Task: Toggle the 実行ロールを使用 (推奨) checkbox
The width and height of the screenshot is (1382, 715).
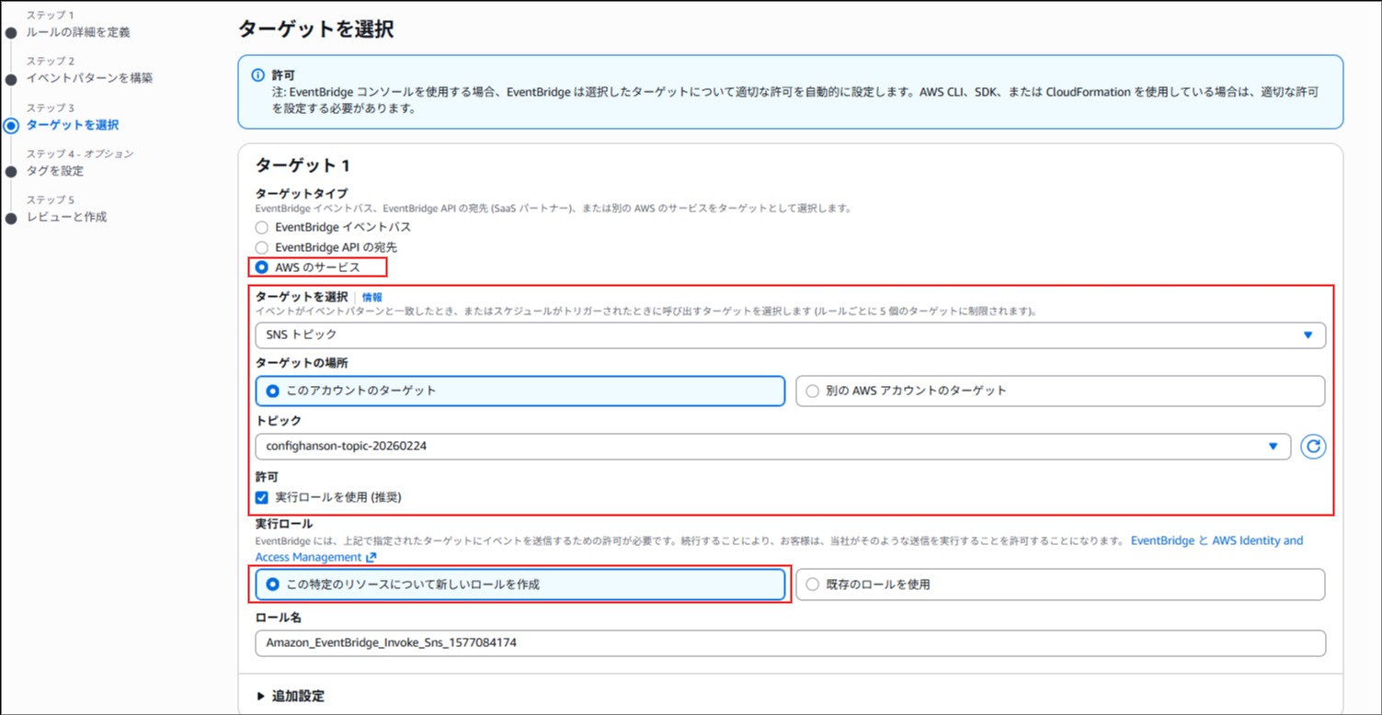Action: click(x=262, y=497)
